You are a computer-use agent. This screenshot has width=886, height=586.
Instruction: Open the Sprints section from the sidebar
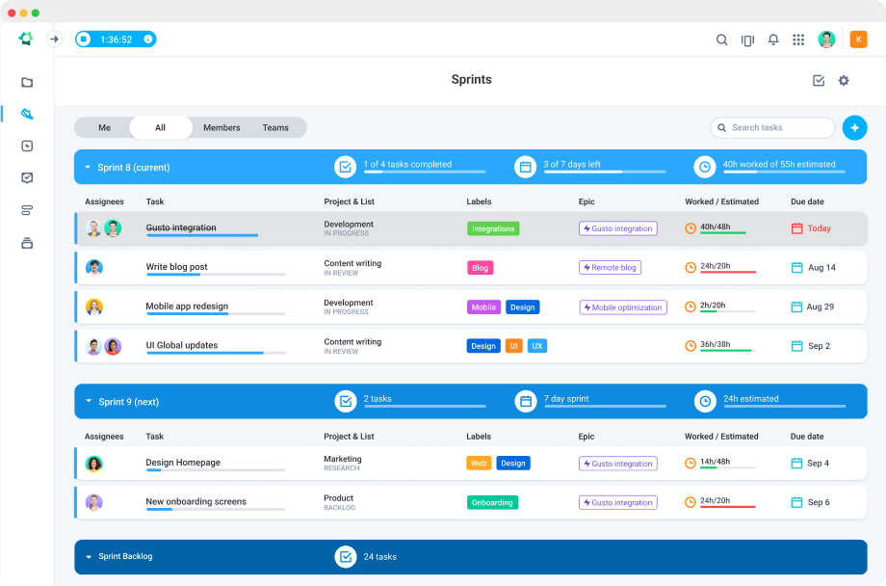tap(26, 114)
